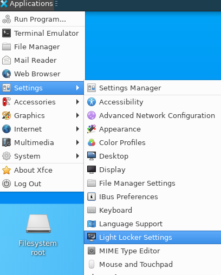Open the Filesystem root drive icon
The image size is (221, 275).
point(38,224)
